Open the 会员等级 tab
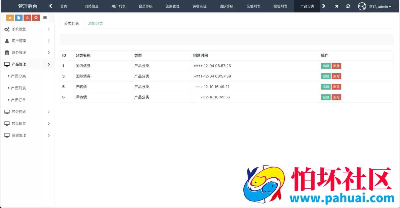Image resolution: width=400 pixels, height=208 pixels. point(145,6)
